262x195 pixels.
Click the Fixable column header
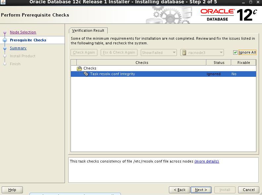click(x=244, y=63)
